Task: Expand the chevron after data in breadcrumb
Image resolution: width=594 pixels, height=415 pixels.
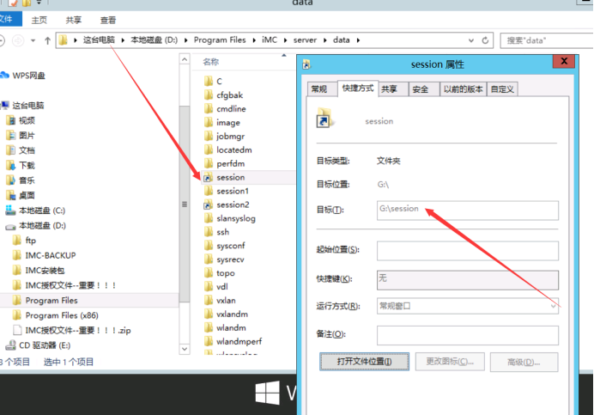Action: pyautogui.click(x=358, y=40)
